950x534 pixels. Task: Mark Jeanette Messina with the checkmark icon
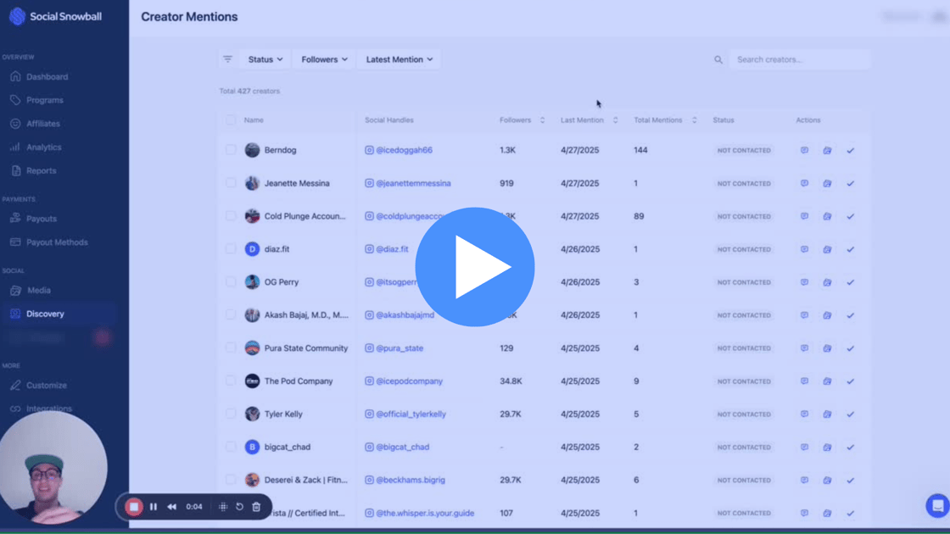(850, 183)
